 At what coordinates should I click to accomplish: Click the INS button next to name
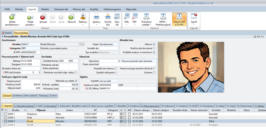82,44
